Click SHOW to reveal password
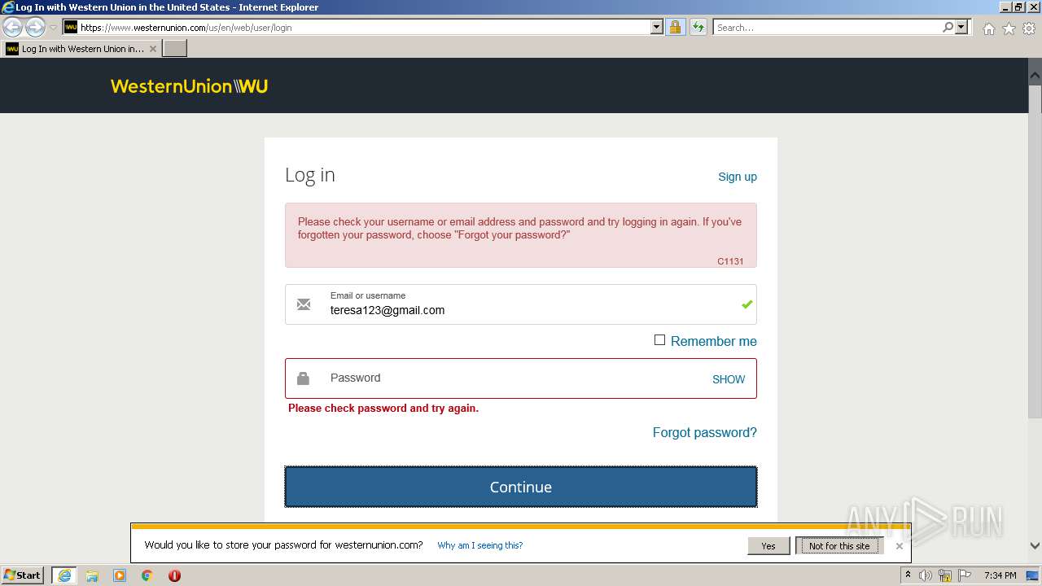Image resolution: width=1042 pixels, height=586 pixels. pyautogui.click(x=729, y=379)
